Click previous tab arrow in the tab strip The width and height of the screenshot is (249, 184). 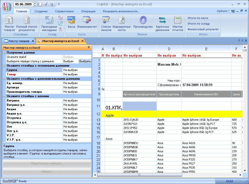point(239,40)
